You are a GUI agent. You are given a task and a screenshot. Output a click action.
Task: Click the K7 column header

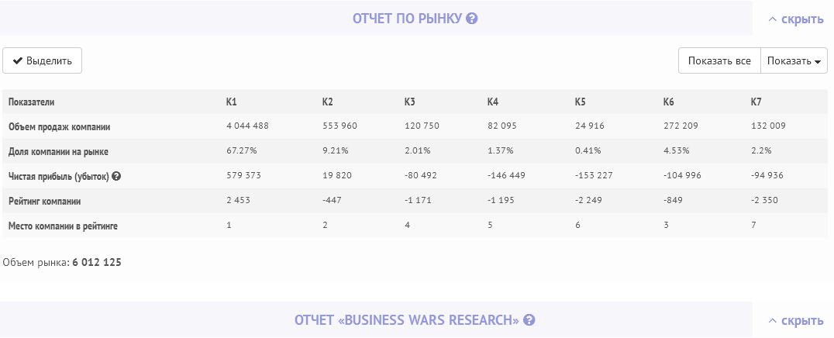756,102
